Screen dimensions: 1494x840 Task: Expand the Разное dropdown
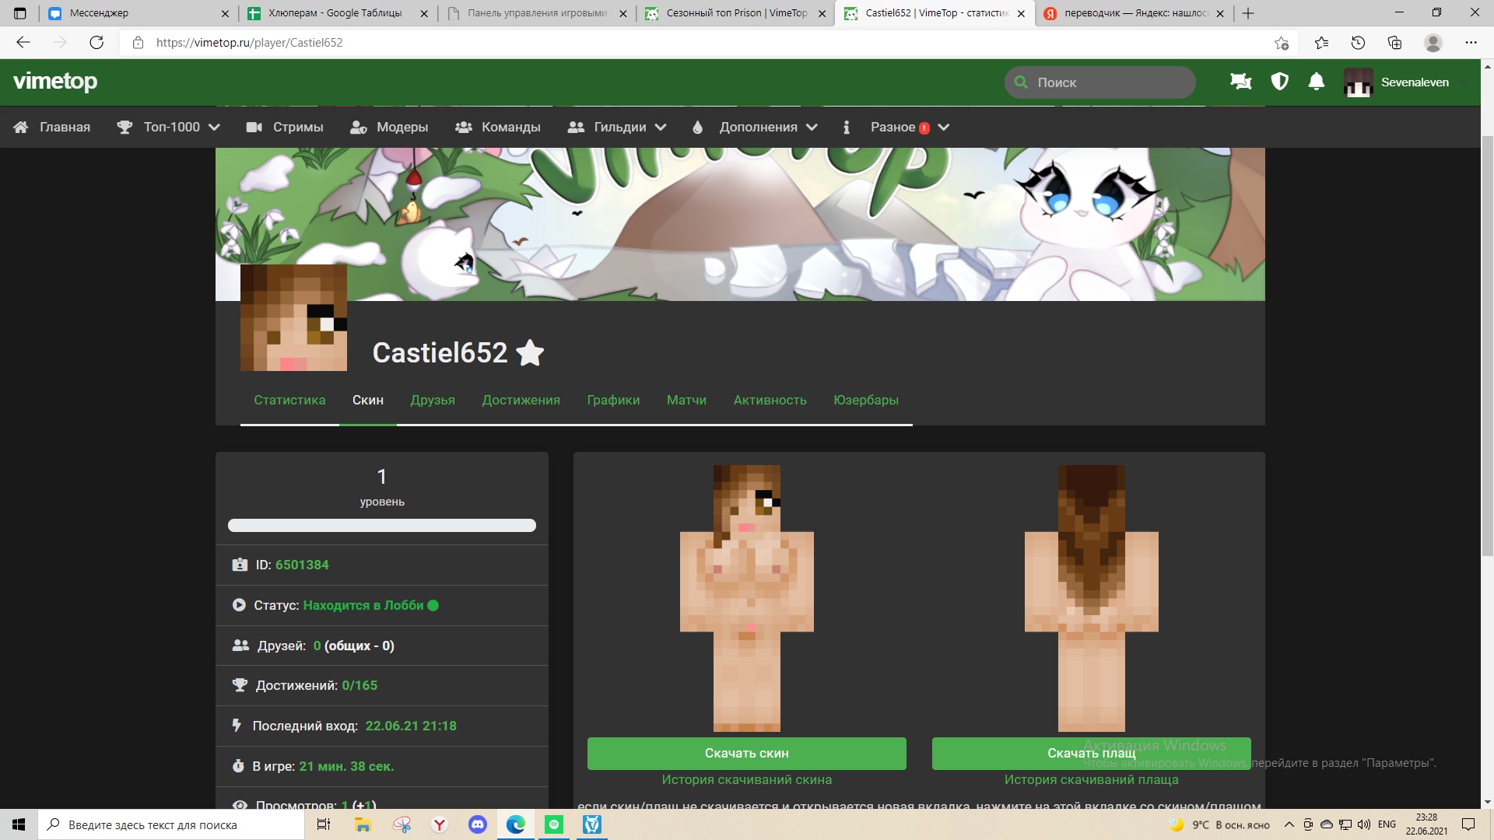[x=910, y=127]
